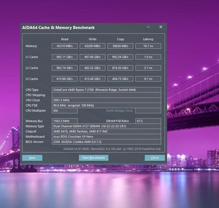Click the Close button at bottom

[155, 158]
